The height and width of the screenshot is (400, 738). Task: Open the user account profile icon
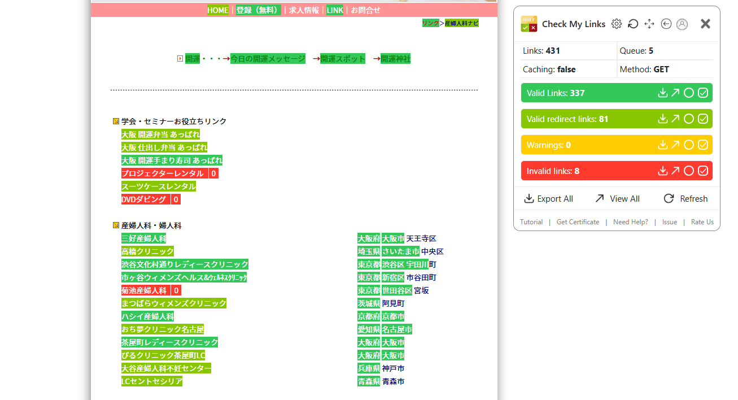pos(682,24)
